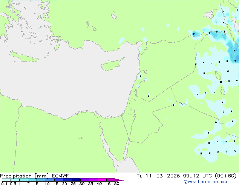This screenshot has width=239, height=185.
Task: Click the '(00+60)' forecast offset text
Action: pyautogui.click(x=225, y=176)
